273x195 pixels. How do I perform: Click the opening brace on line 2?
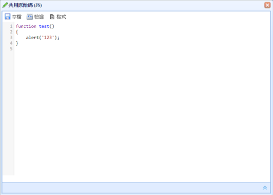click(x=17, y=32)
